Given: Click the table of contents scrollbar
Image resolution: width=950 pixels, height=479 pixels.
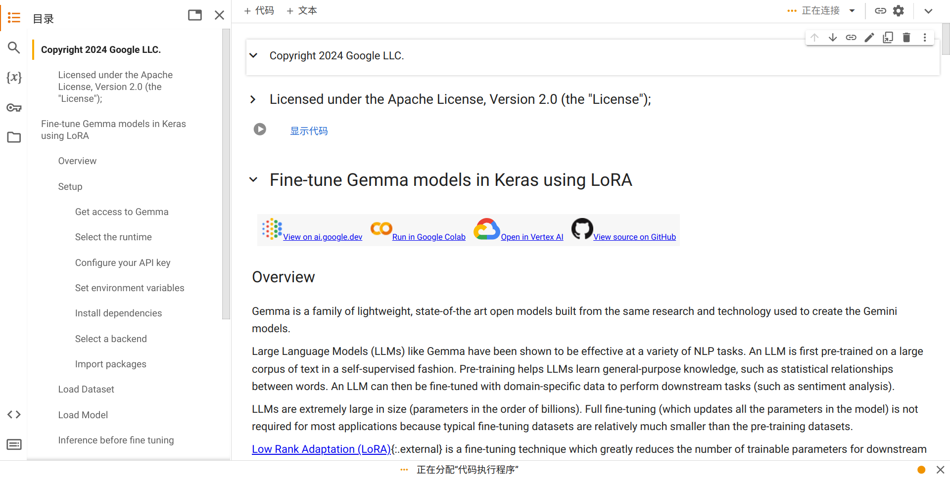Looking at the screenshot, I should [226, 174].
